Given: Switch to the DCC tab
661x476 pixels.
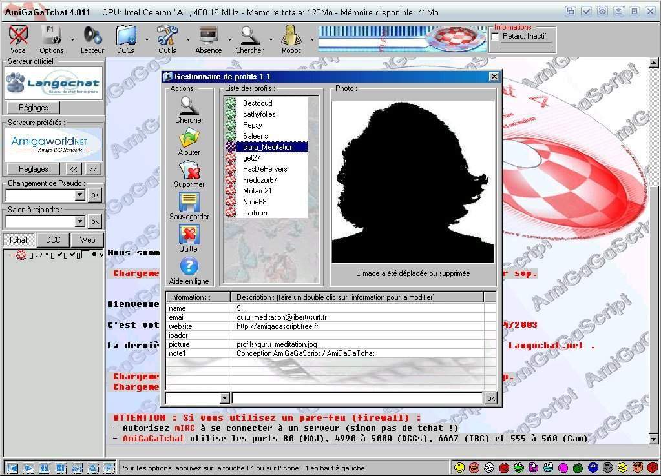Looking at the screenshot, I should 53,240.
